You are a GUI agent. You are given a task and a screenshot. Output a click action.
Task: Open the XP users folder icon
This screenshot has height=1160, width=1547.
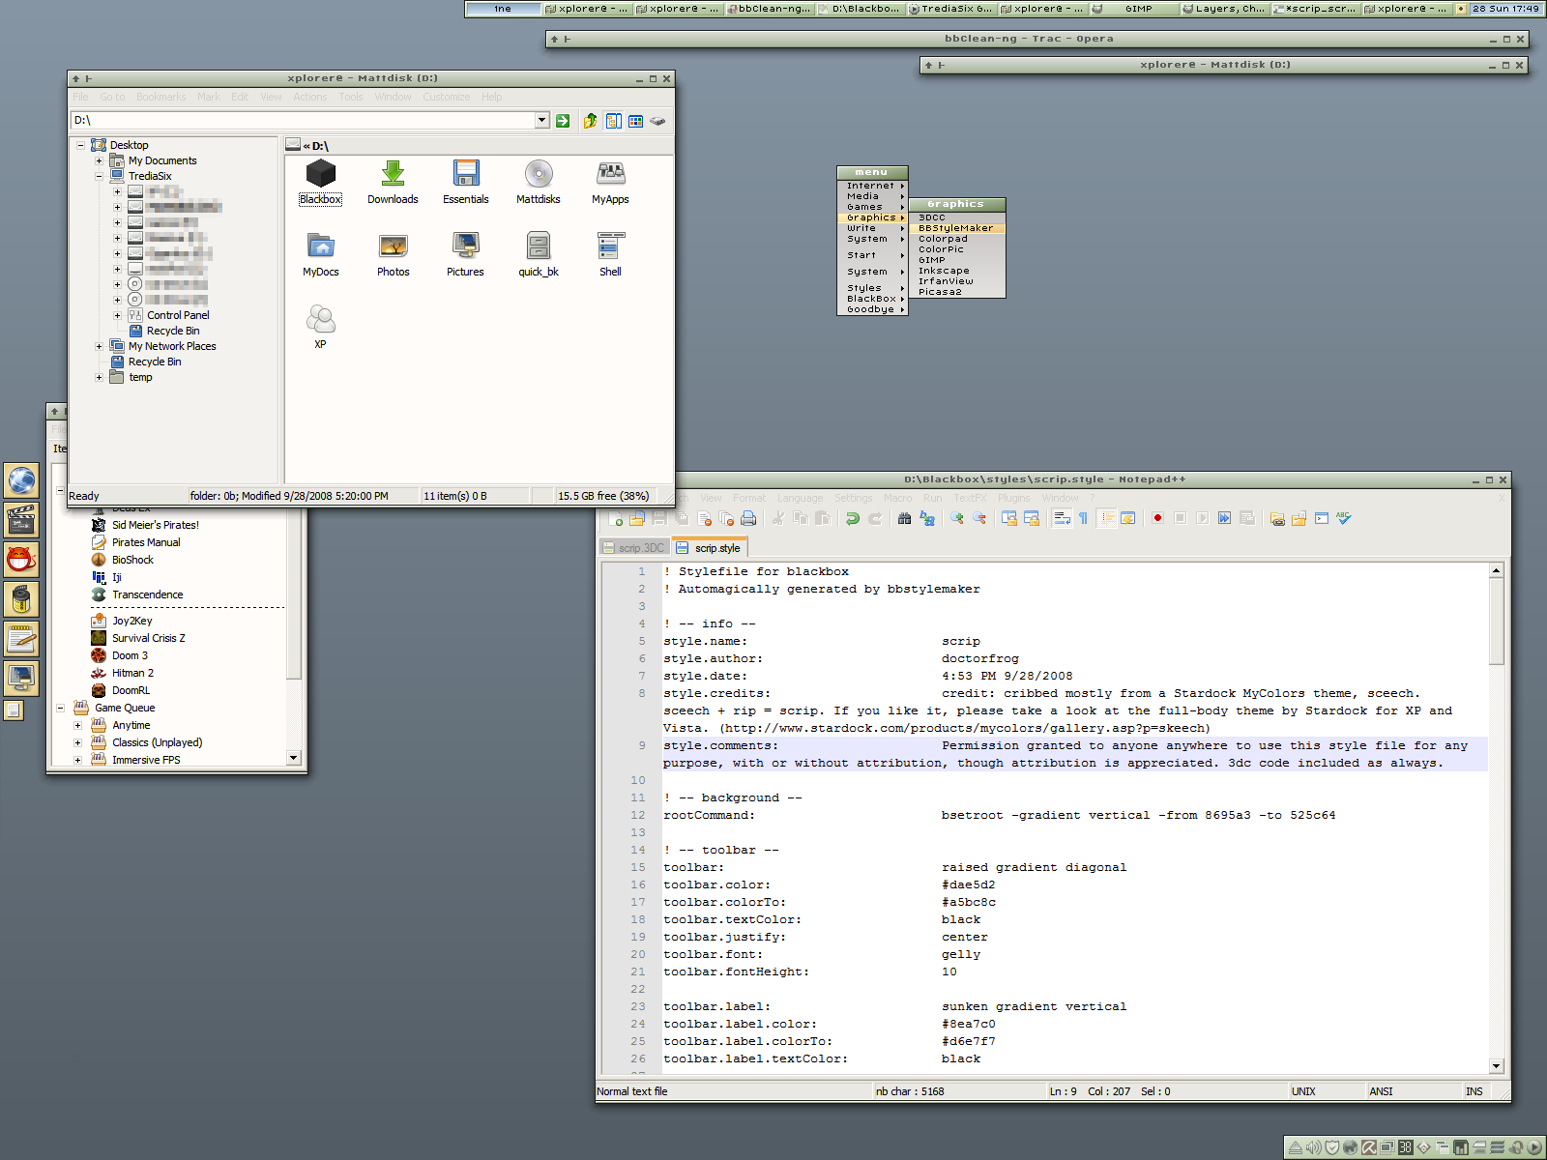(320, 327)
